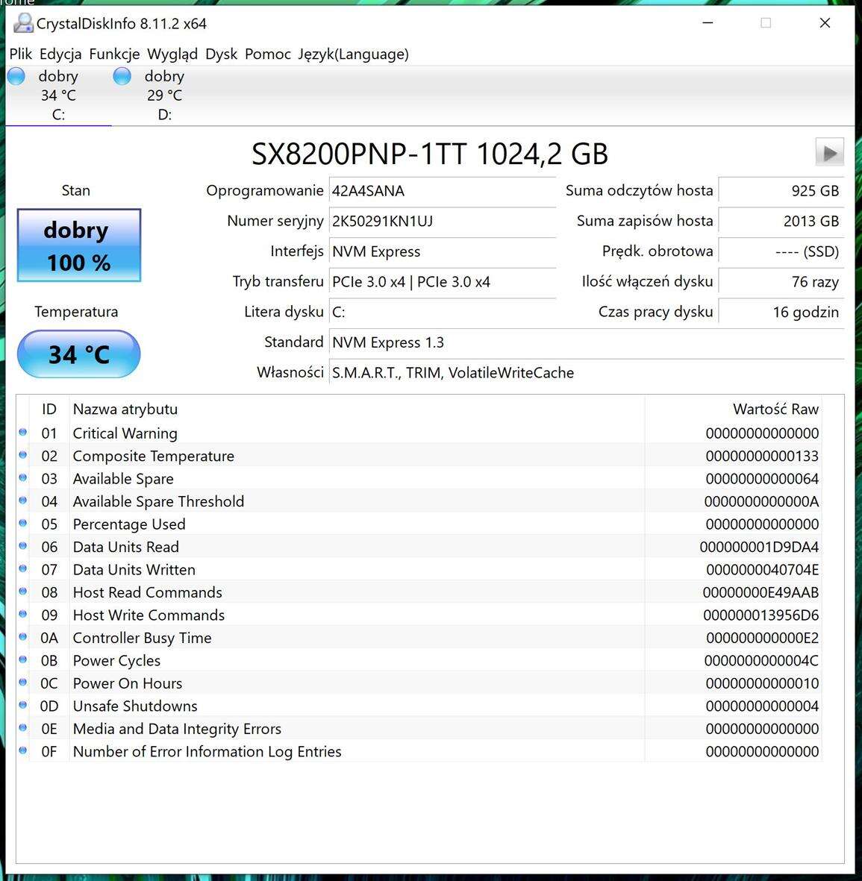Image resolution: width=862 pixels, height=881 pixels.
Task: Open the Funkcje menu
Action: tap(114, 54)
